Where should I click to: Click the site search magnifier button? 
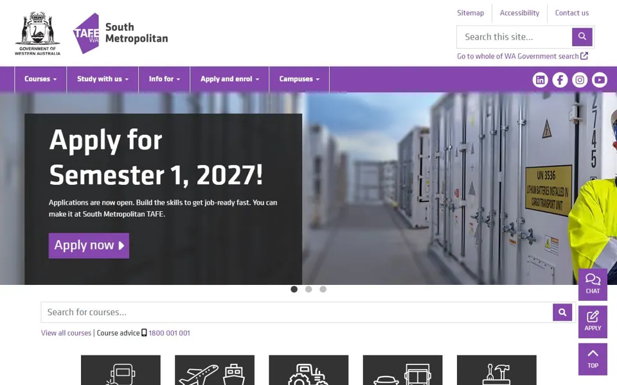click(x=582, y=37)
